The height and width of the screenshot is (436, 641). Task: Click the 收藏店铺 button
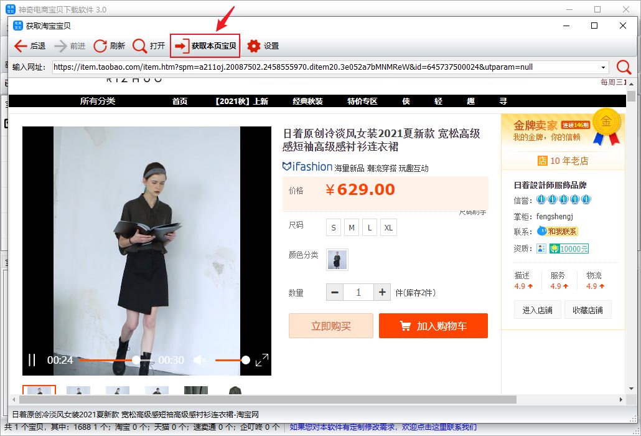click(587, 310)
